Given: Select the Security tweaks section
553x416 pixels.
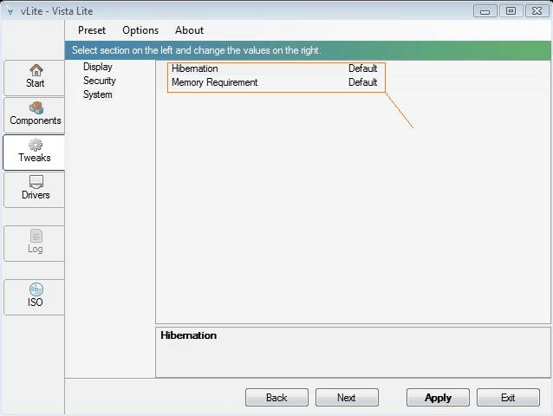Looking at the screenshot, I should coord(100,81).
